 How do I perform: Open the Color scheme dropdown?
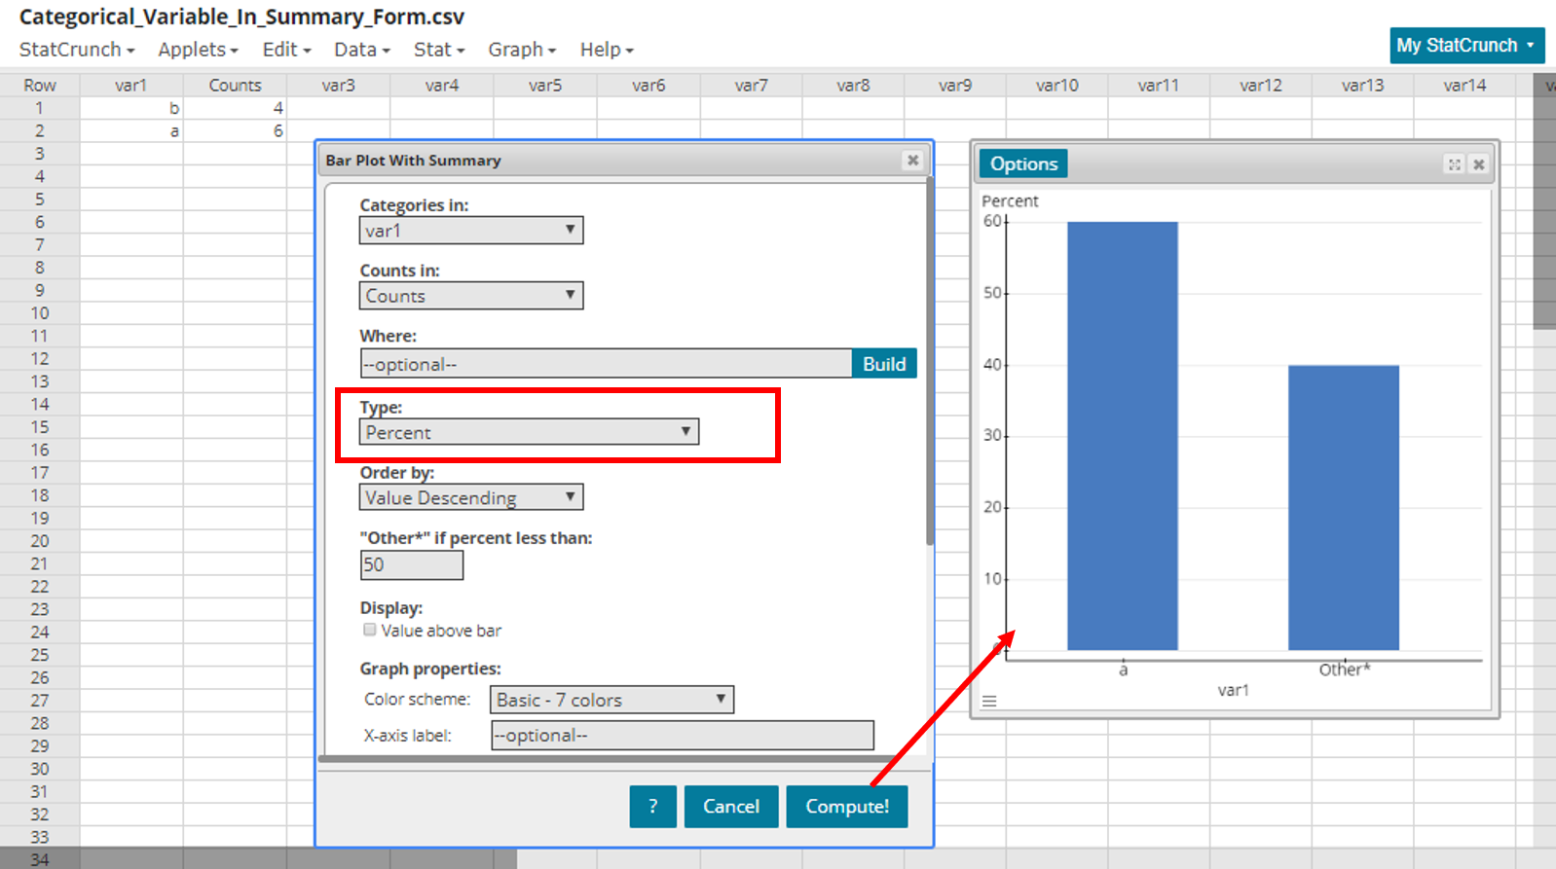coord(611,700)
